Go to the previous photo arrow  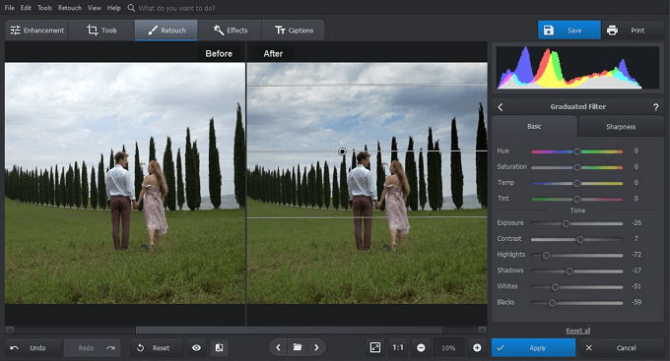pos(278,348)
